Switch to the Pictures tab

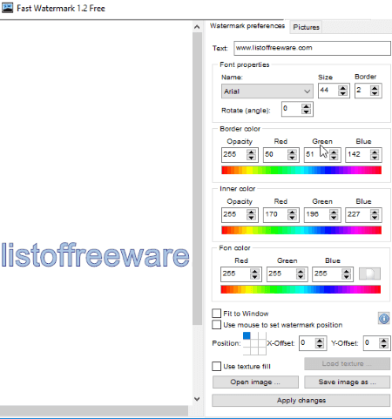[x=306, y=27]
